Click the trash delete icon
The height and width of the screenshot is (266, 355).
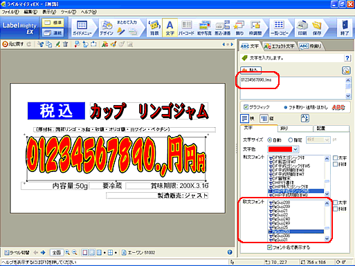(x=66, y=44)
